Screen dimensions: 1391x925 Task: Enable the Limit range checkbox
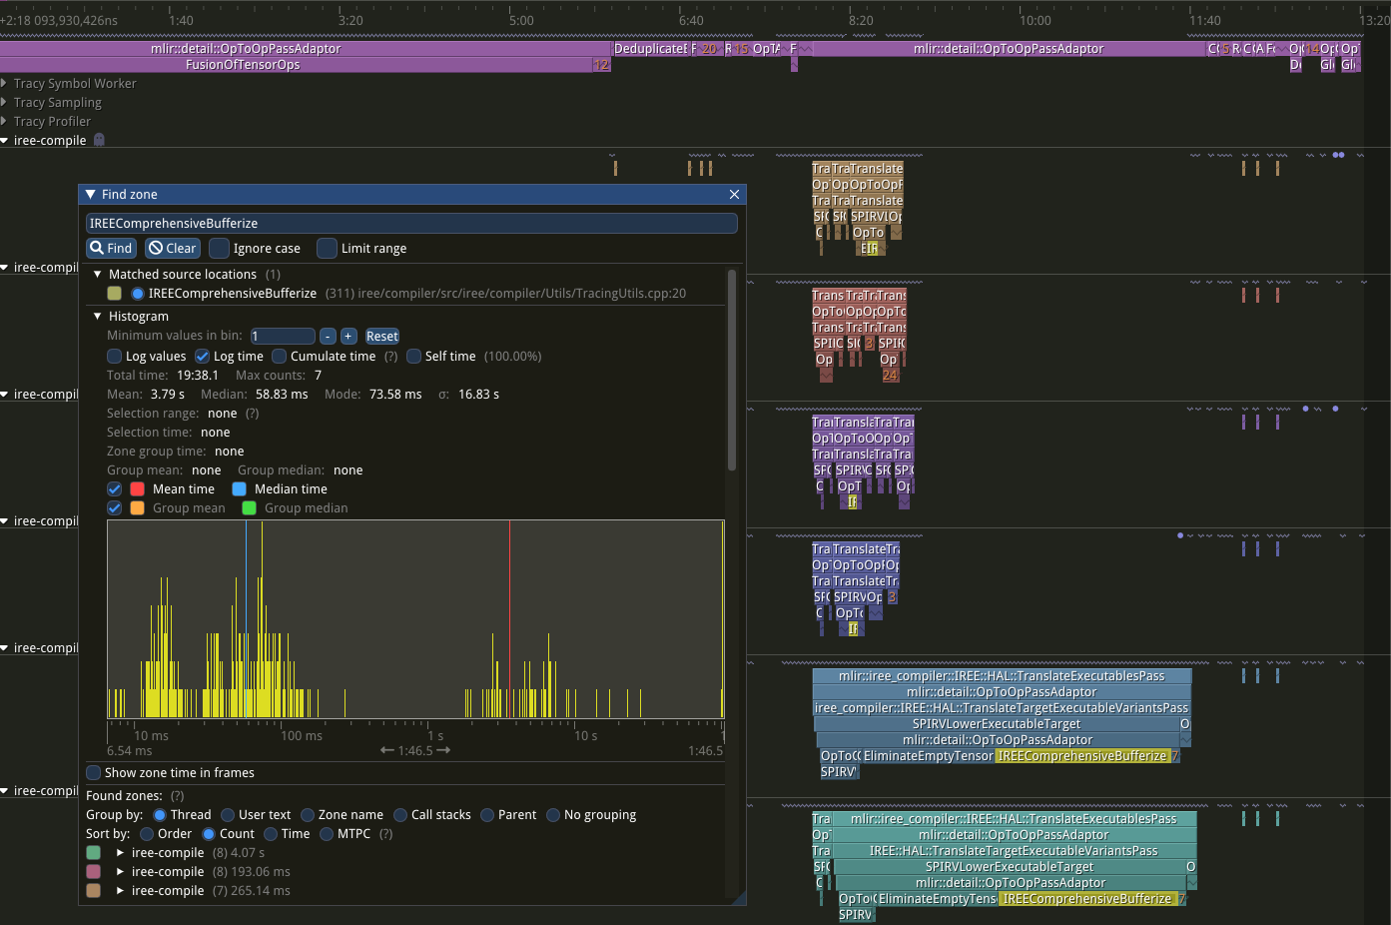[327, 248]
